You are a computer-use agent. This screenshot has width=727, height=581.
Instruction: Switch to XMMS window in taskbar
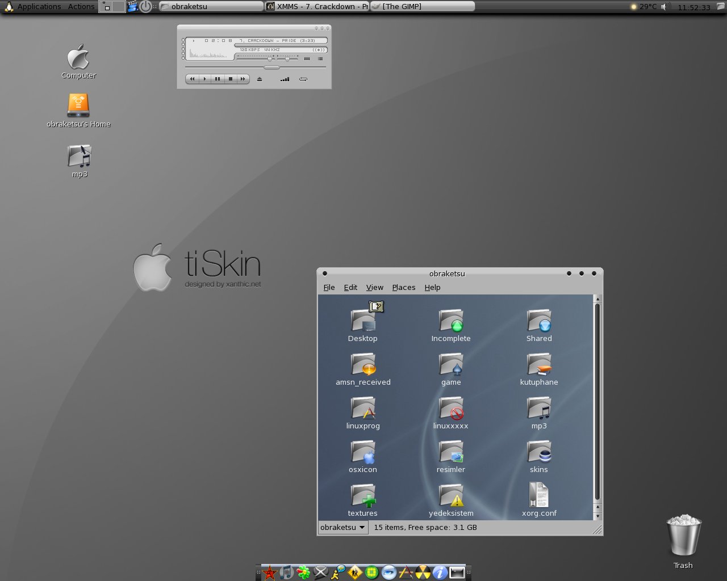pyautogui.click(x=317, y=7)
